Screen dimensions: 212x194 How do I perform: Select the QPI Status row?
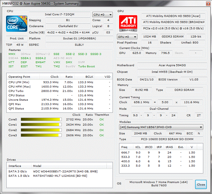point(60,108)
